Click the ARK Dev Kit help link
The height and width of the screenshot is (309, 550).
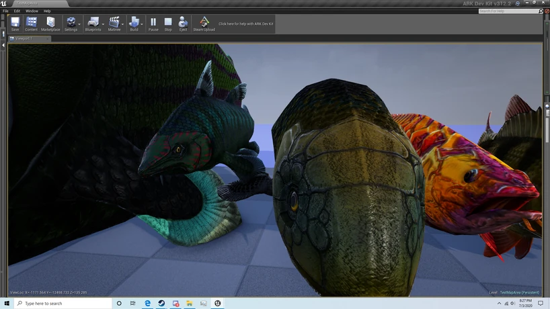coord(245,24)
